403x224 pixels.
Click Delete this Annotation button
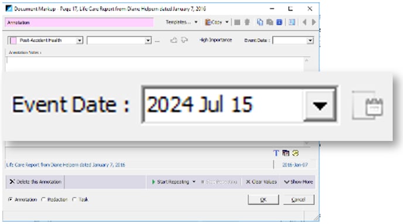[35, 182]
